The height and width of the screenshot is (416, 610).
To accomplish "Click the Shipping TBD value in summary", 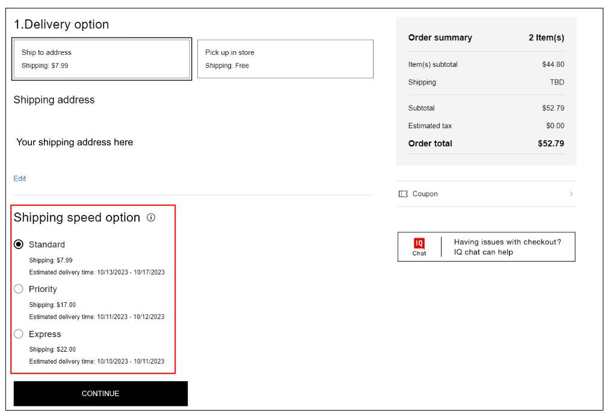I will coord(556,82).
